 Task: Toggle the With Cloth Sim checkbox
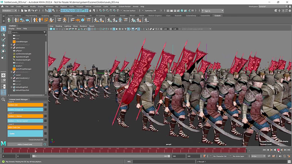(x=45, y=127)
